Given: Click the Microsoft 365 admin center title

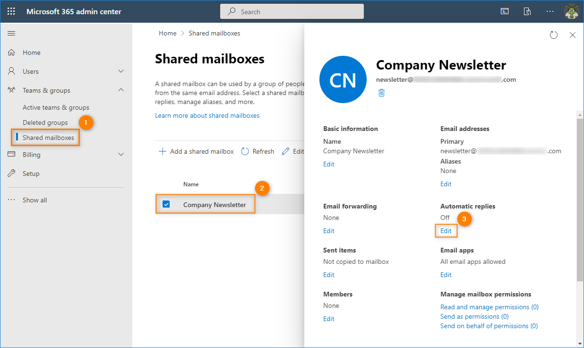Looking at the screenshot, I should [x=74, y=11].
